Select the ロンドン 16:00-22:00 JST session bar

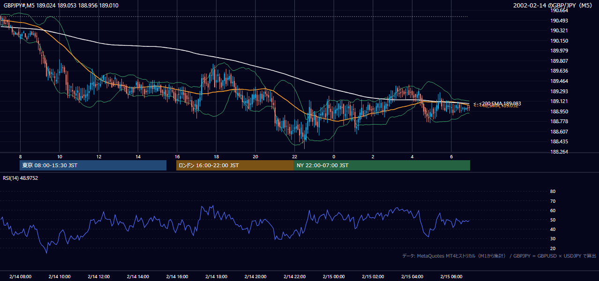click(235, 165)
